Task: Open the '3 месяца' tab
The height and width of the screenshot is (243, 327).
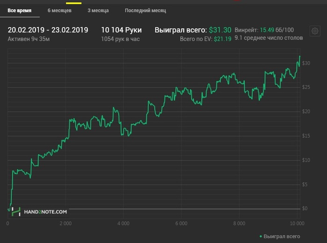Action: tap(98, 10)
